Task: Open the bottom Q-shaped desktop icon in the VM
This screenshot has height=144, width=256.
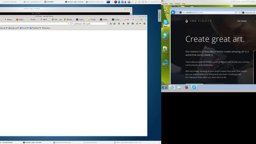Action: tap(165, 64)
